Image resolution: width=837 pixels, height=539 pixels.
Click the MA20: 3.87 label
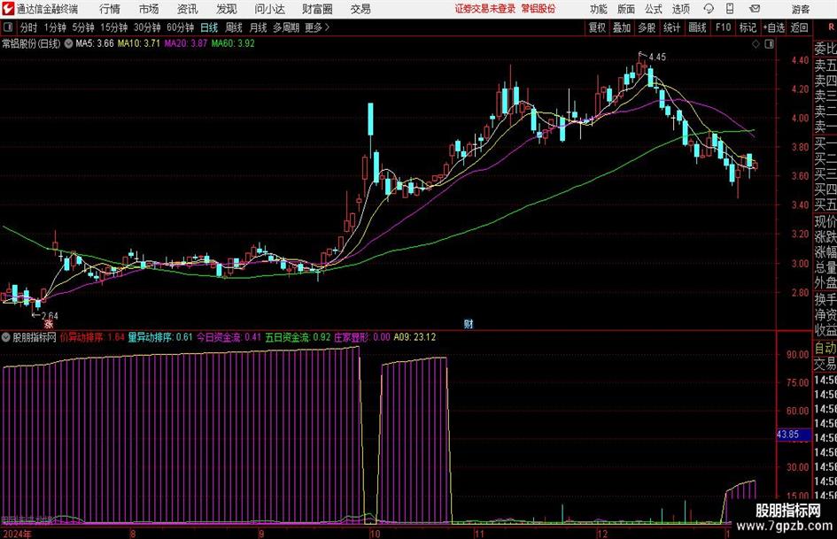[x=185, y=43]
